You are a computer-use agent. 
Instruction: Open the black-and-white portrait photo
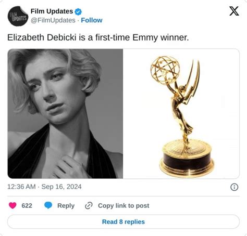[65, 114]
